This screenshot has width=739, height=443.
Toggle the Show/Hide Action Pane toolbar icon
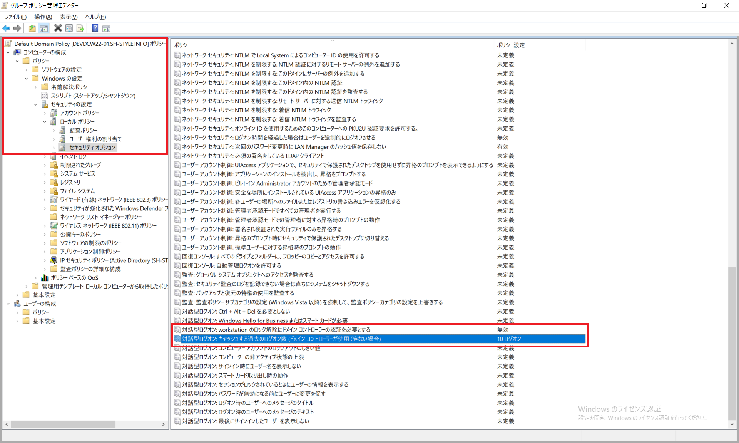click(x=106, y=28)
